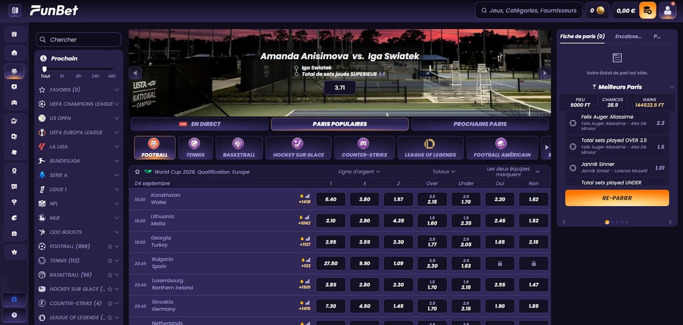
Task: Select the Counter-Strike icon tile
Action: (x=364, y=147)
